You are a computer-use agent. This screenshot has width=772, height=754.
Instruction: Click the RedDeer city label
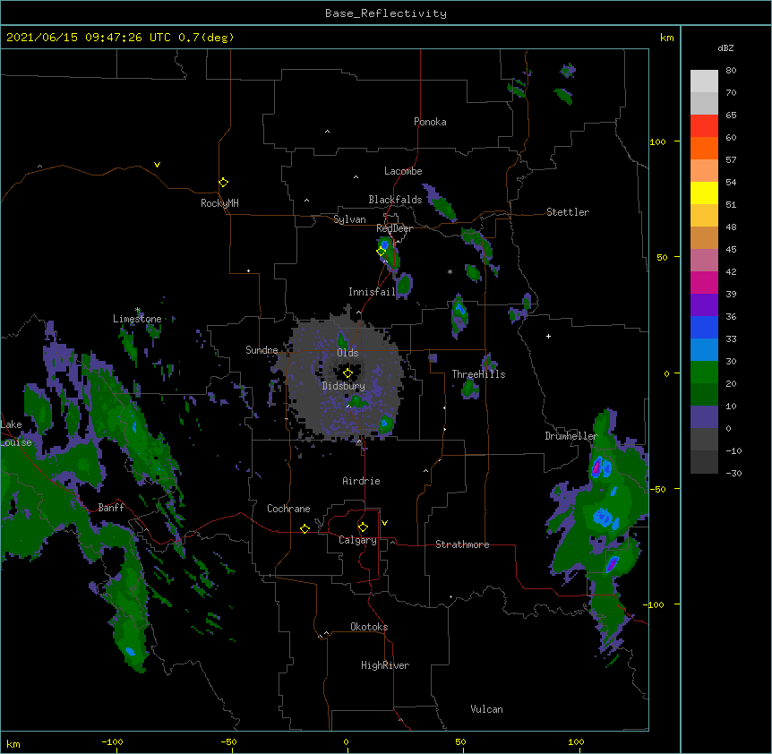pyautogui.click(x=394, y=228)
